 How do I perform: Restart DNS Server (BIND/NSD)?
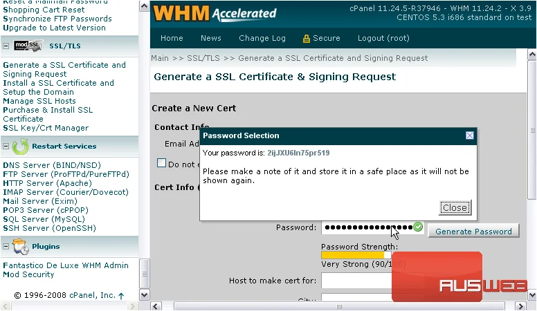click(52, 165)
